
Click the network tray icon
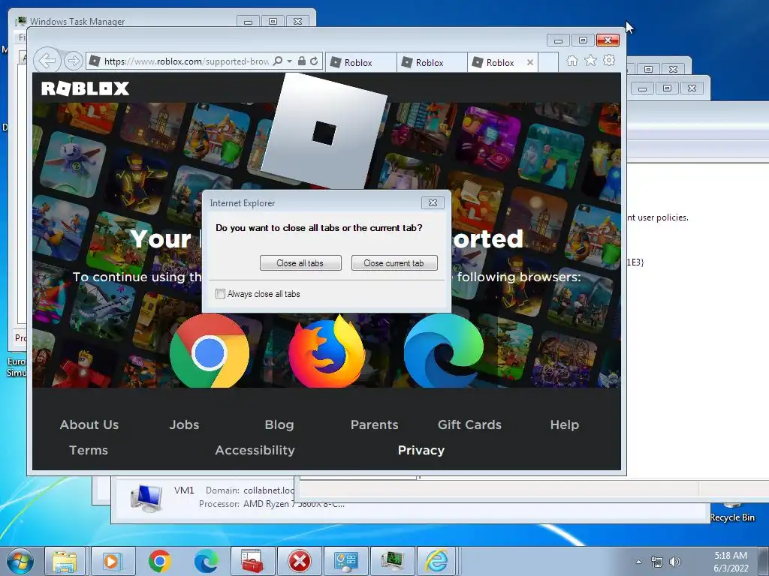pos(656,562)
